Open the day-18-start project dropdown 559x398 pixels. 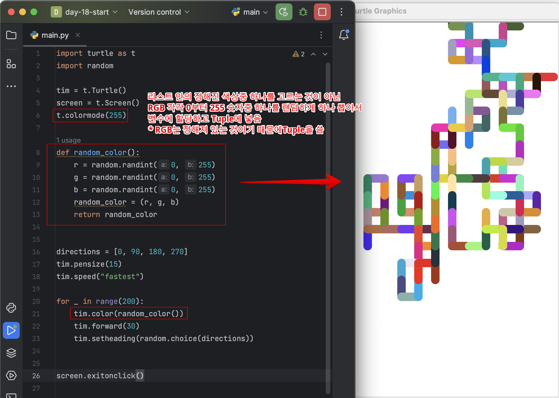pos(91,12)
